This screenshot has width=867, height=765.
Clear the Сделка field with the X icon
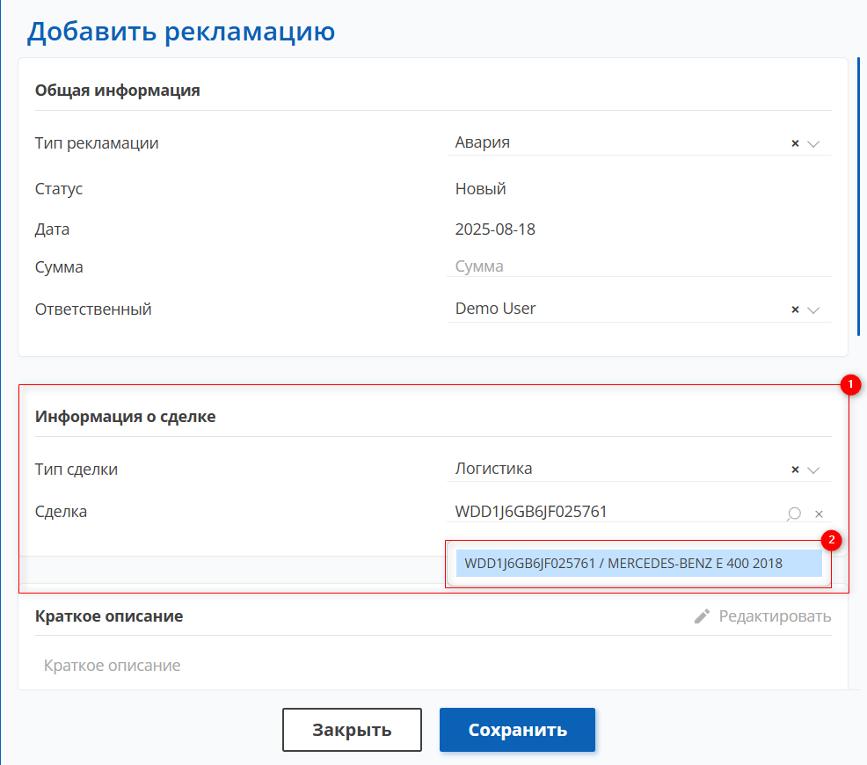(819, 514)
